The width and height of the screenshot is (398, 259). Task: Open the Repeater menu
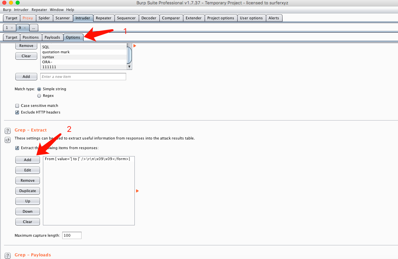point(39,10)
